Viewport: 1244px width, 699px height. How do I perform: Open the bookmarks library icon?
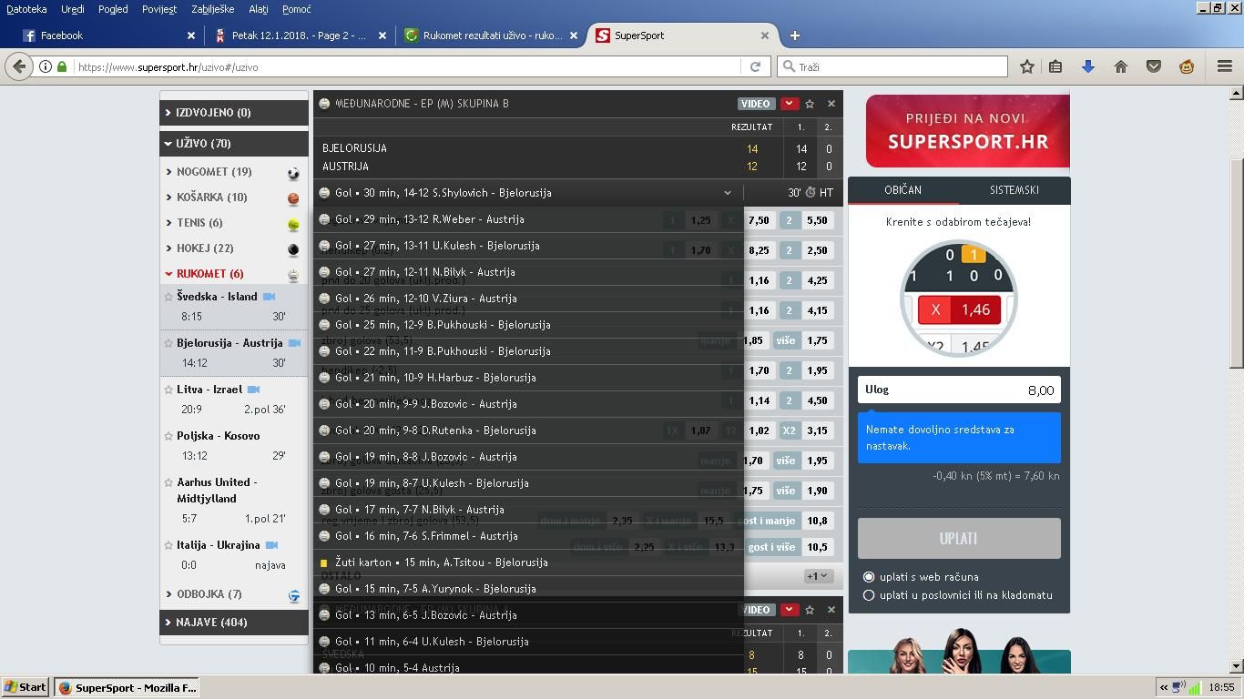point(1055,66)
